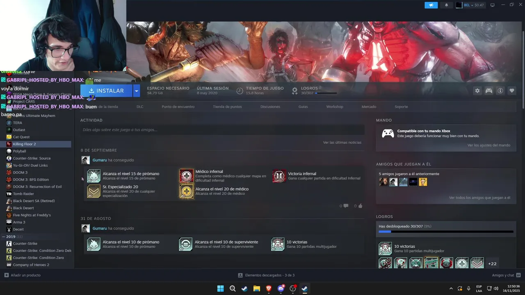
Task: Click Alcanza el nivel 10 de superviviente icon
Action: click(185, 244)
